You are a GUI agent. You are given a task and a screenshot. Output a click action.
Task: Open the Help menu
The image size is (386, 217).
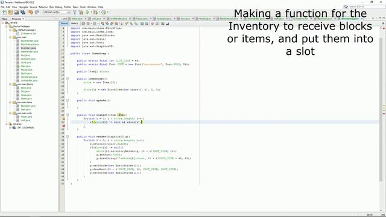coord(101,7)
